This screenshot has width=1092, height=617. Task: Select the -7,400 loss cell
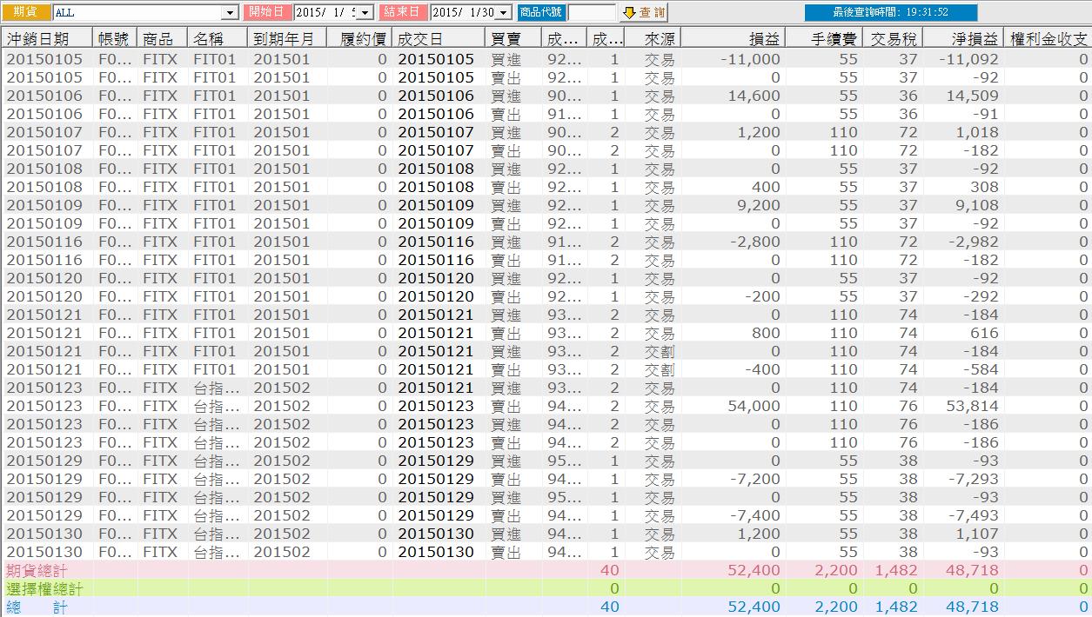[x=754, y=515]
